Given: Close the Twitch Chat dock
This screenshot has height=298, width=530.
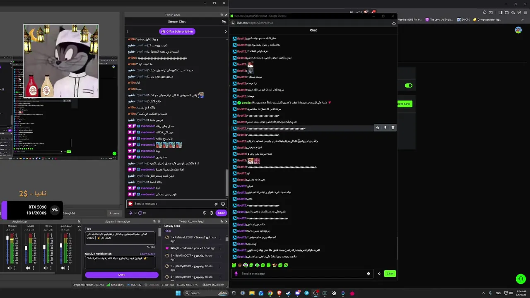Looking at the screenshot, I should tap(226, 14).
